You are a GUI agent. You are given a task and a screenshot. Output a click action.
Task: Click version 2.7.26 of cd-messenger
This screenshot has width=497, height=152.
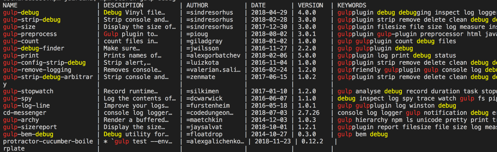pyautogui.click(x=309, y=113)
